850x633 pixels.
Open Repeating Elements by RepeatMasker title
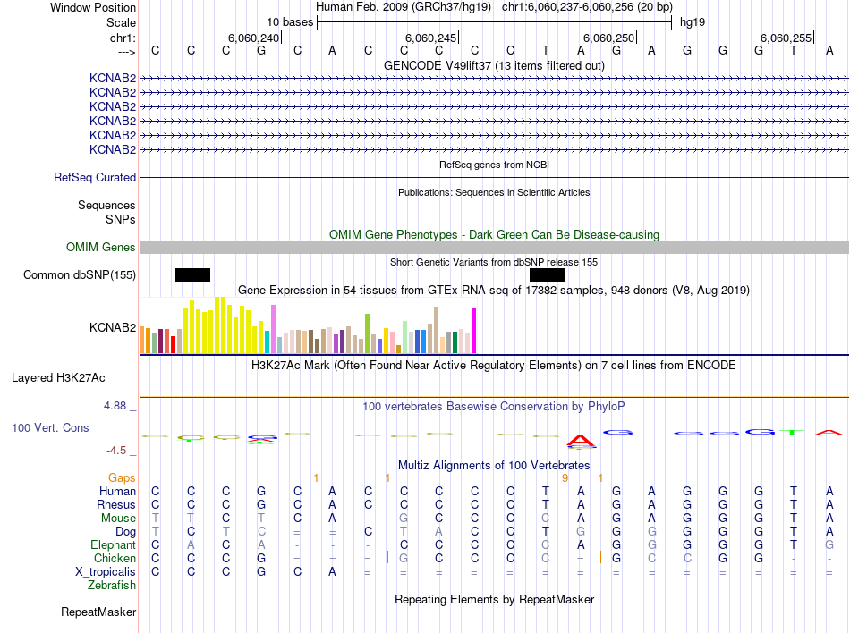[494, 600]
